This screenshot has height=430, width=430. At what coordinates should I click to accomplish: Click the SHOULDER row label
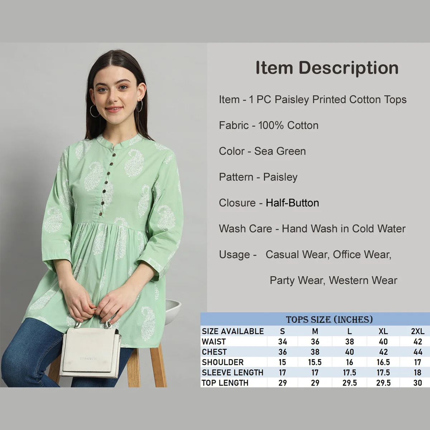point(223,362)
